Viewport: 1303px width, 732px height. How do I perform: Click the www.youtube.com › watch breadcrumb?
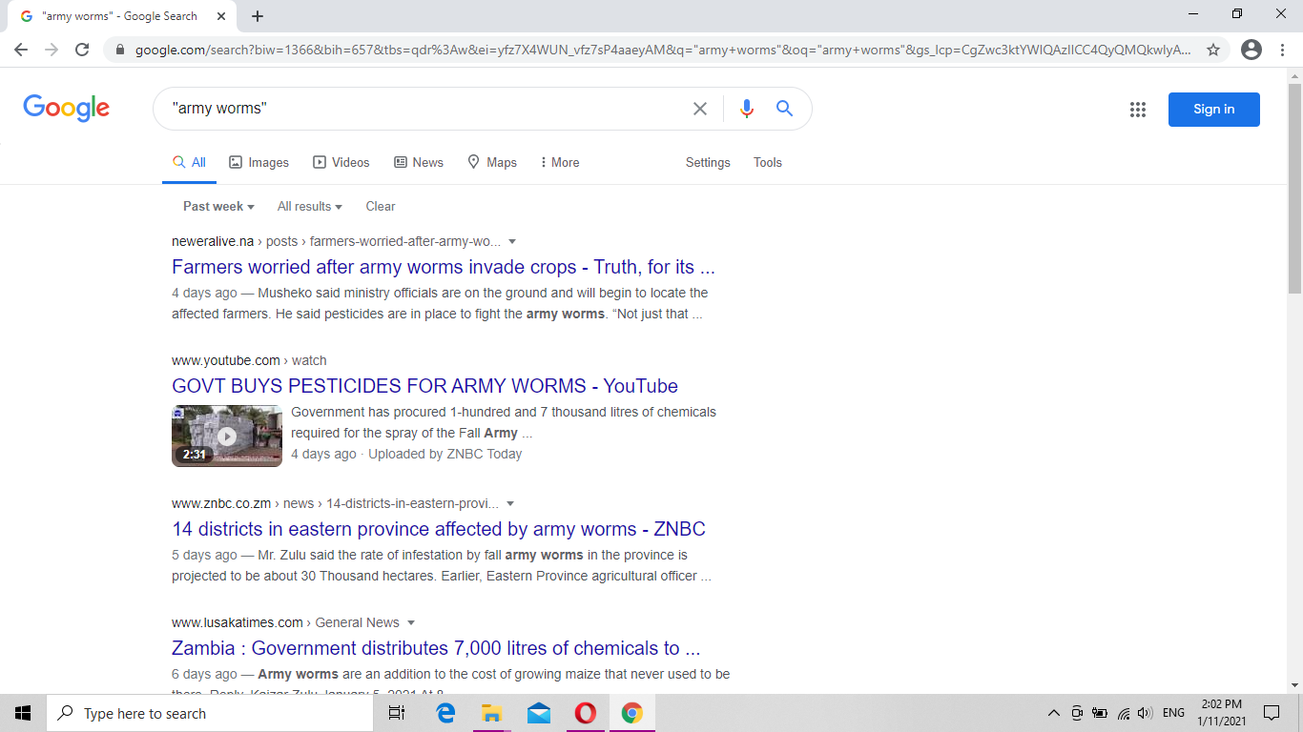point(249,361)
